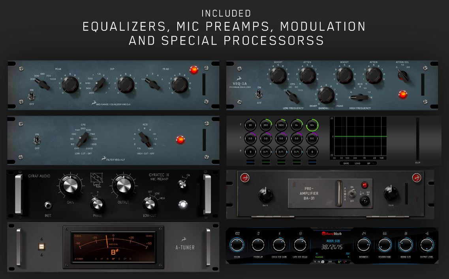Screen dimensions: 449x279
Task: Click the first PEAK frequency selector on VMEQ-5
Action: click(42, 85)
